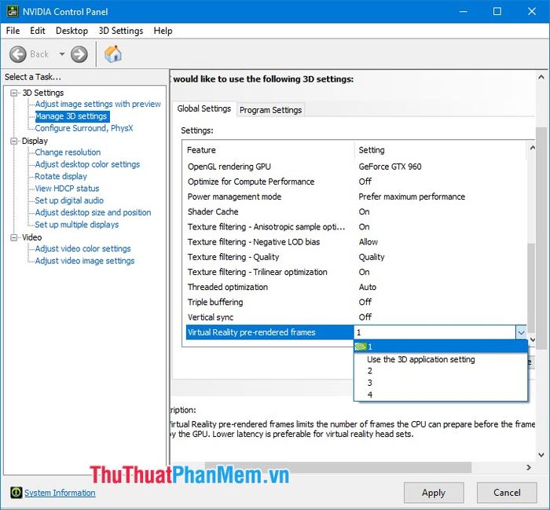Open View HDCP status task
The width and height of the screenshot is (550, 510).
click(67, 189)
